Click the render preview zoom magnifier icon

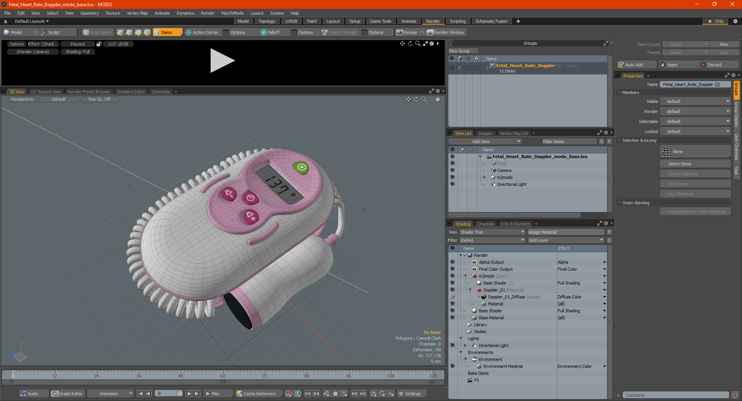click(418, 44)
